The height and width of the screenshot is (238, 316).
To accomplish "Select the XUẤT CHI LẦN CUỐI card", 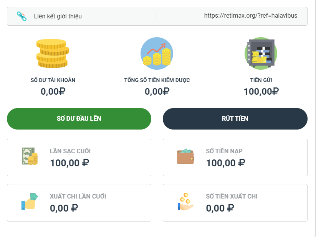I will point(79,203).
